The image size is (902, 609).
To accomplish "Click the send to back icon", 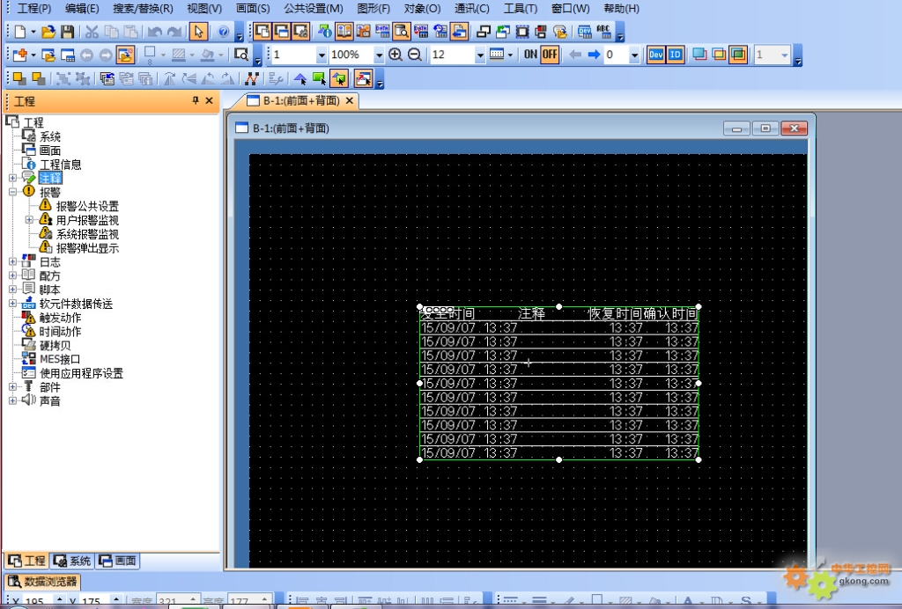I will pos(39,78).
